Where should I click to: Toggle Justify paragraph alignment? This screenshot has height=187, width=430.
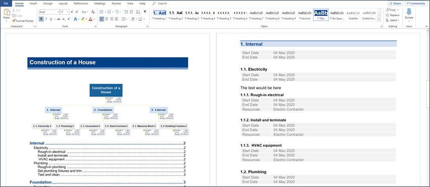(117, 19)
